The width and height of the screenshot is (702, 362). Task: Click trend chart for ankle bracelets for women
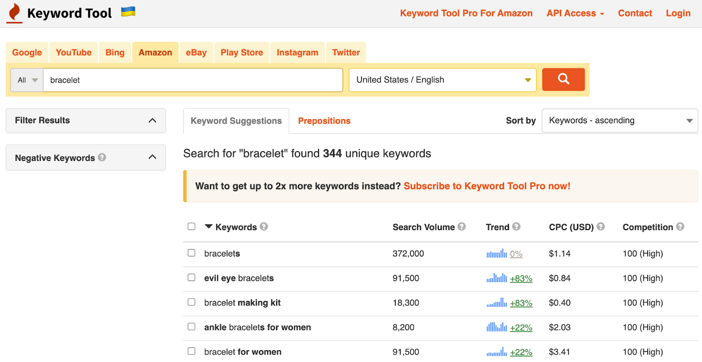[x=497, y=327]
